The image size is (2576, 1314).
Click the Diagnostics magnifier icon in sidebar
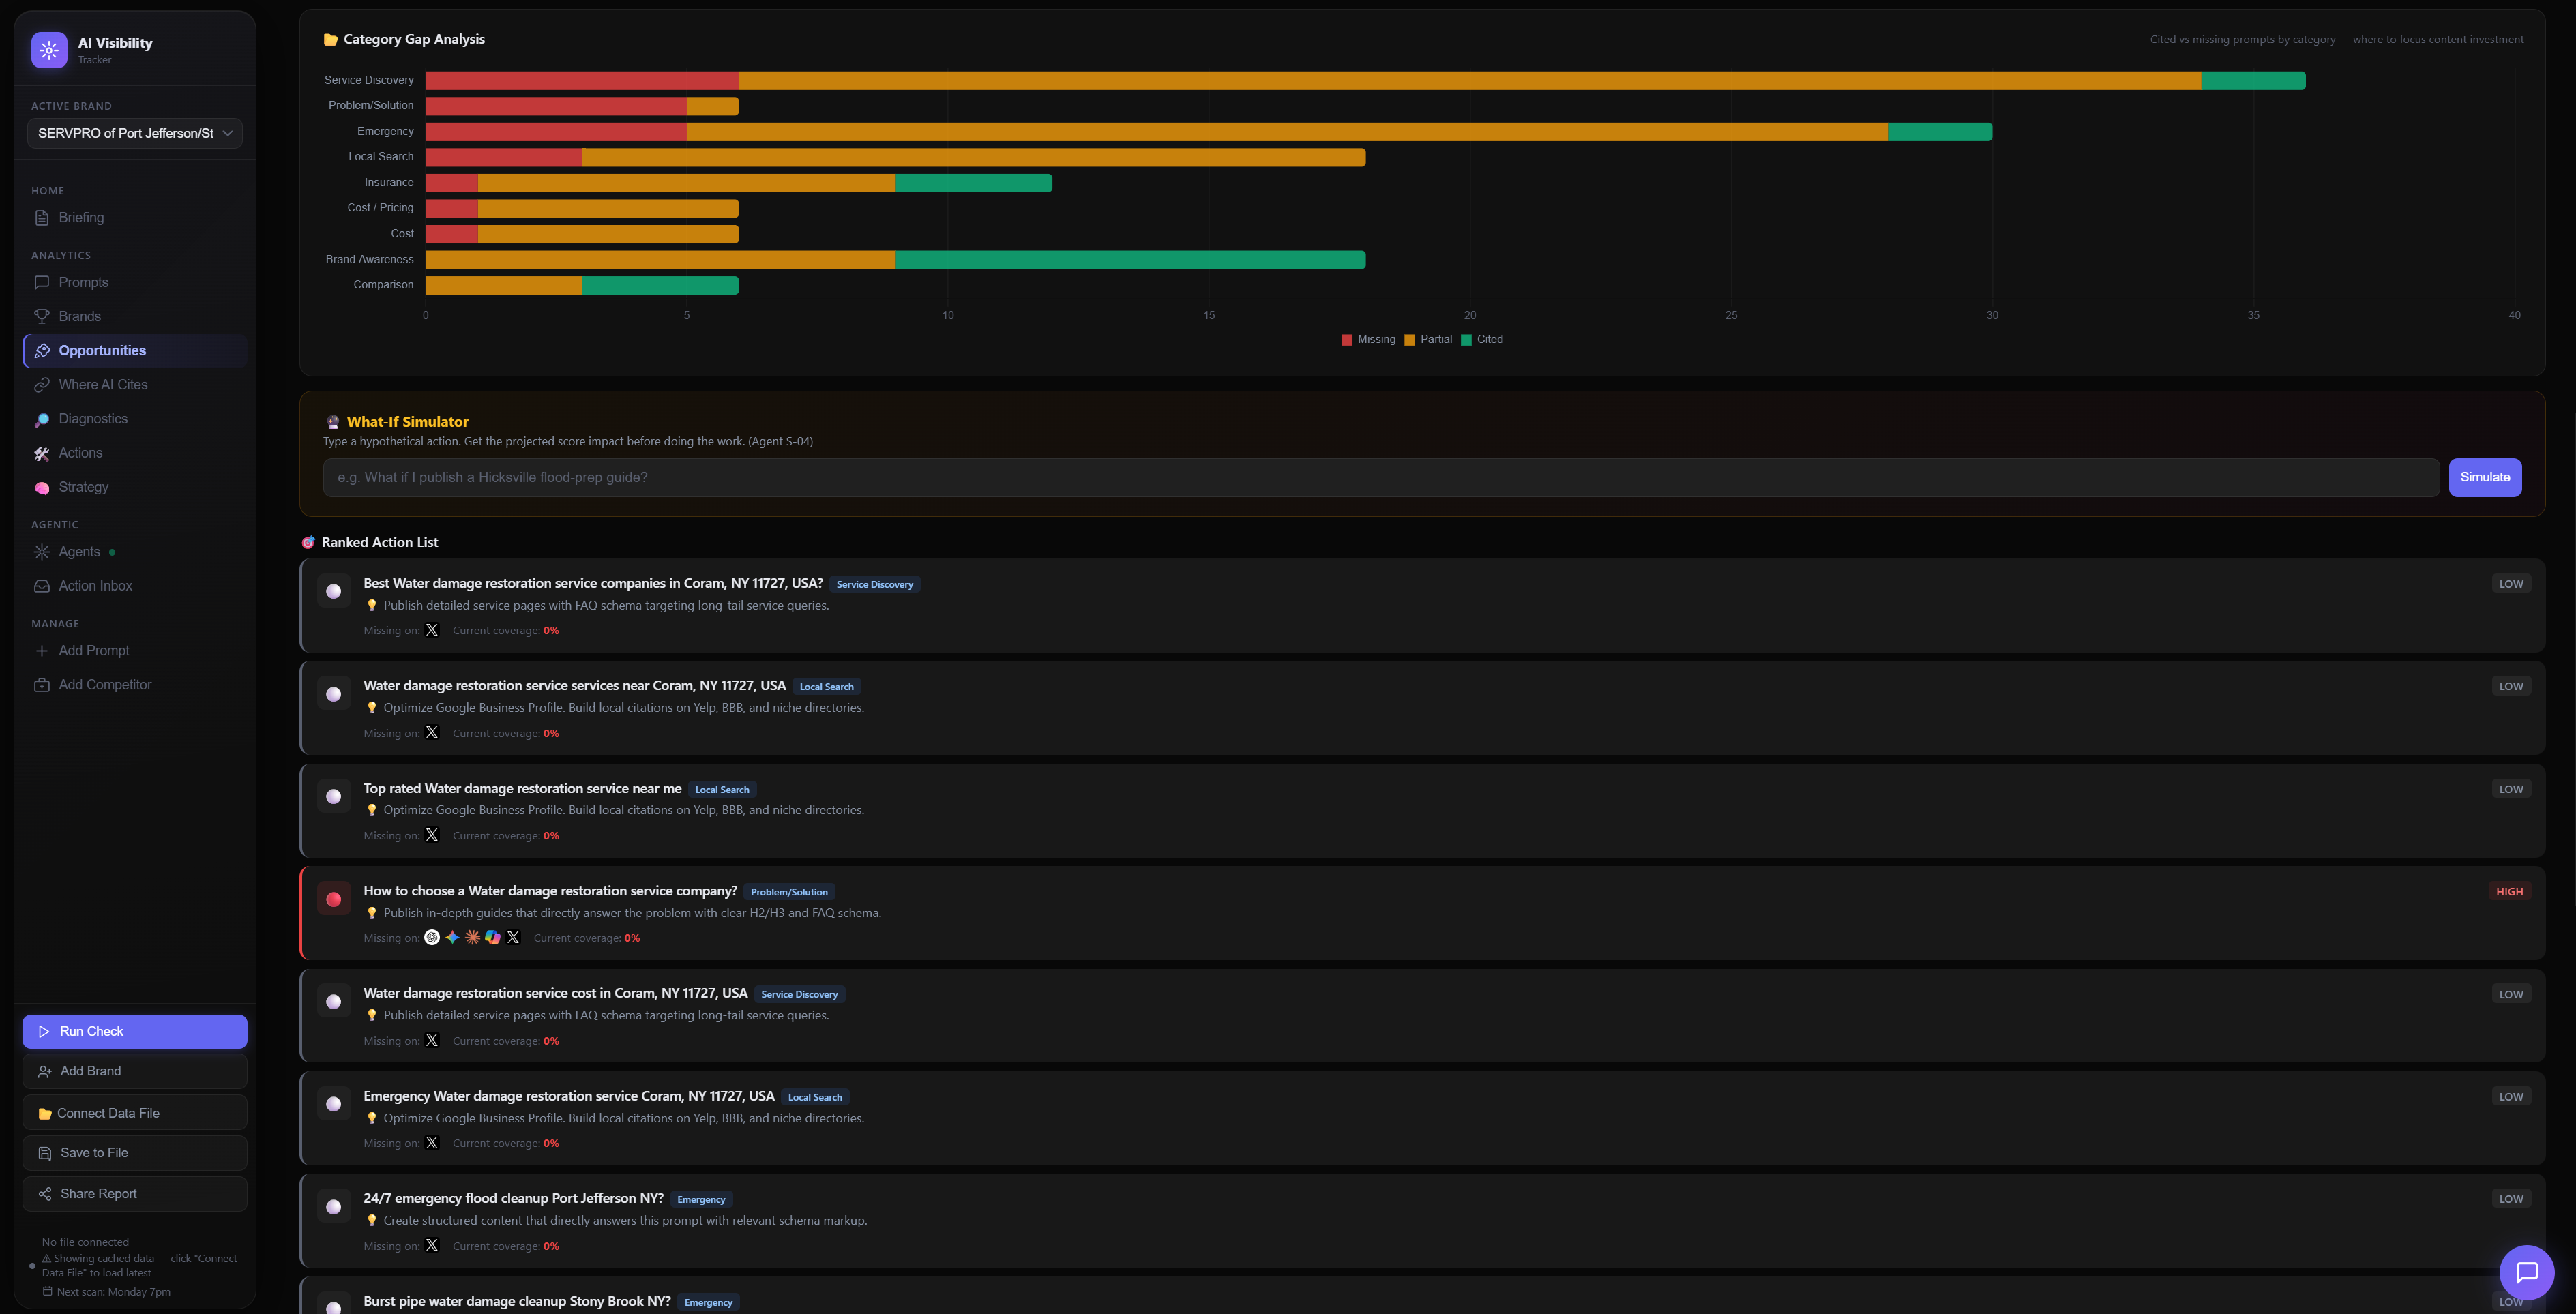(42, 419)
